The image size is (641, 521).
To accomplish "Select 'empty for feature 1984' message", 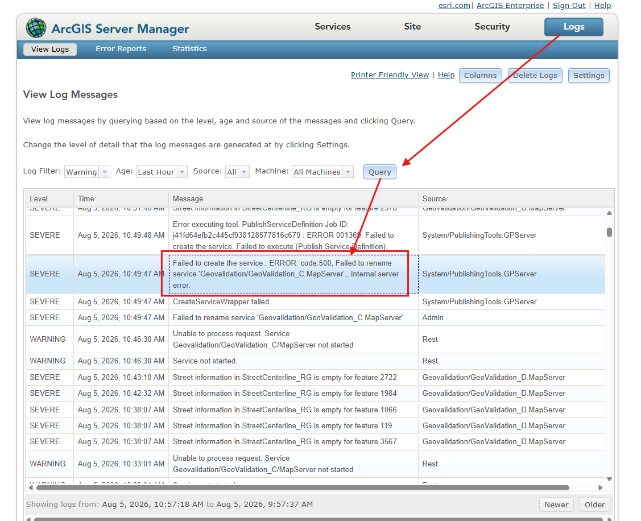I will click(293, 394).
